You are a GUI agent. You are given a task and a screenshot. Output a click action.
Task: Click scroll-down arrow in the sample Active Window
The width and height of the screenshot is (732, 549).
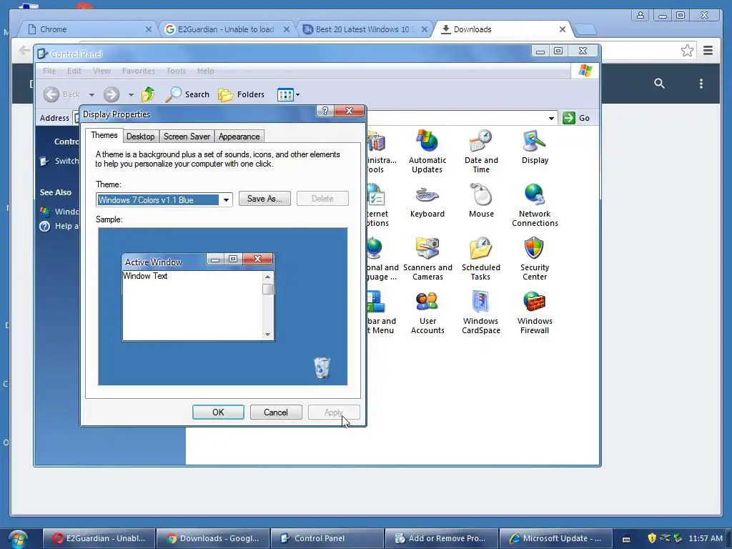(267, 335)
